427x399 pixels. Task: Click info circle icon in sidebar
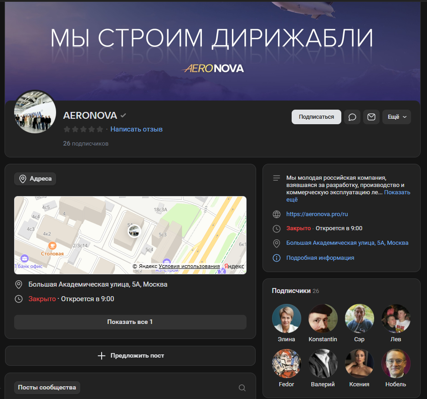click(x=277, y=258)
